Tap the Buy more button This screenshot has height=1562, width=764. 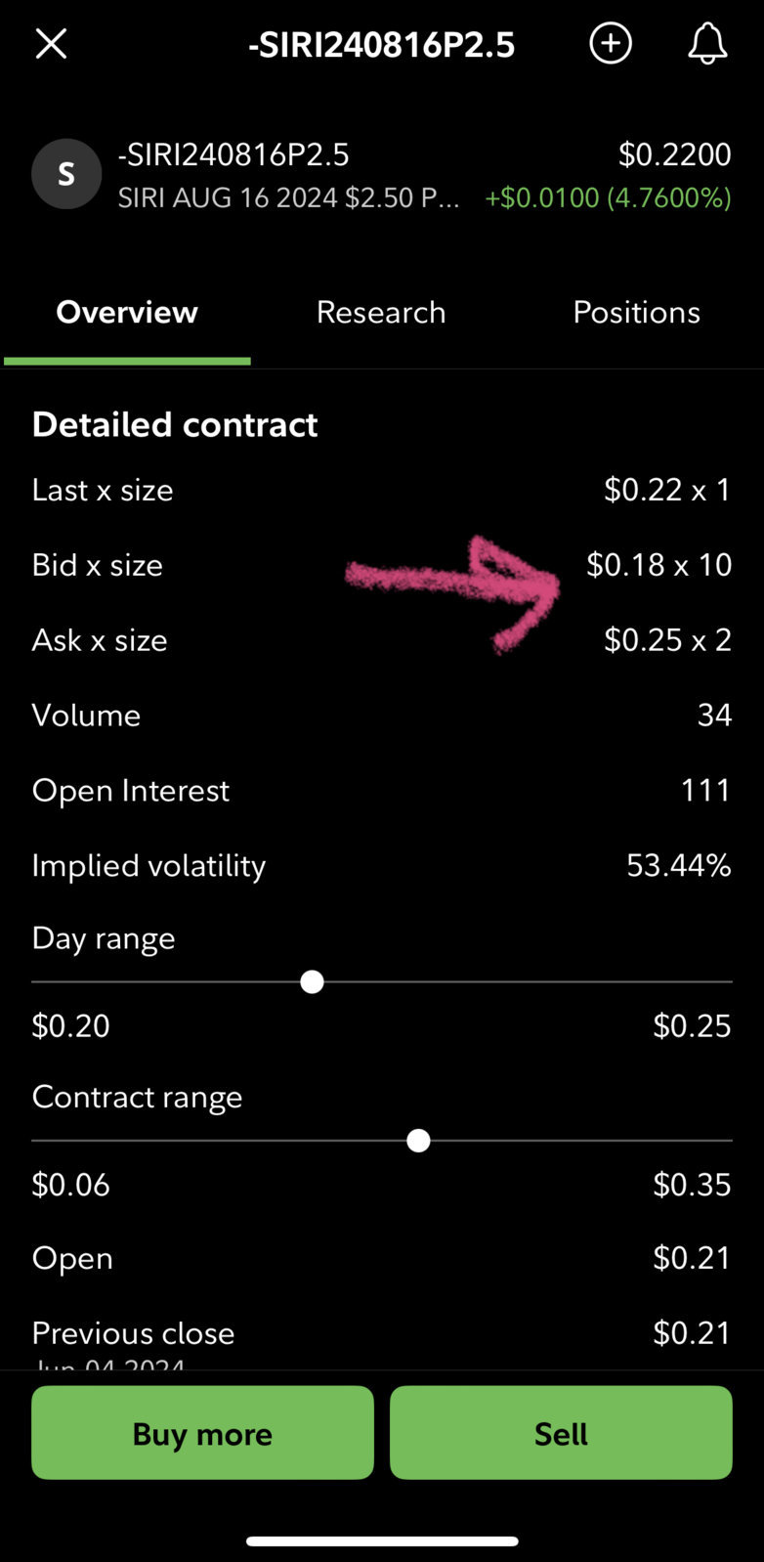click(202, 1433)
